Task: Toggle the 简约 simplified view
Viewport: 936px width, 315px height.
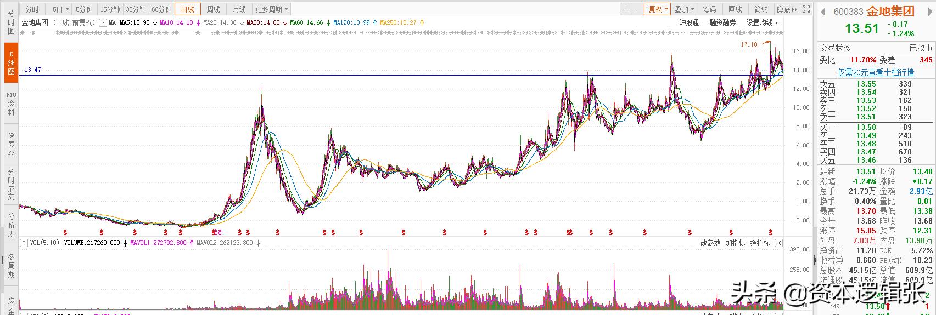Action: [761, 9]
